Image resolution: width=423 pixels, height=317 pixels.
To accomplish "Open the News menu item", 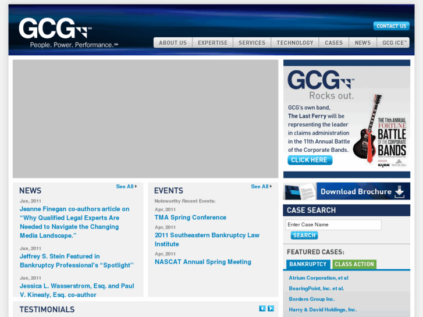I will 362,43.
